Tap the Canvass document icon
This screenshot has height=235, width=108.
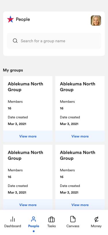tap(73, 219)
